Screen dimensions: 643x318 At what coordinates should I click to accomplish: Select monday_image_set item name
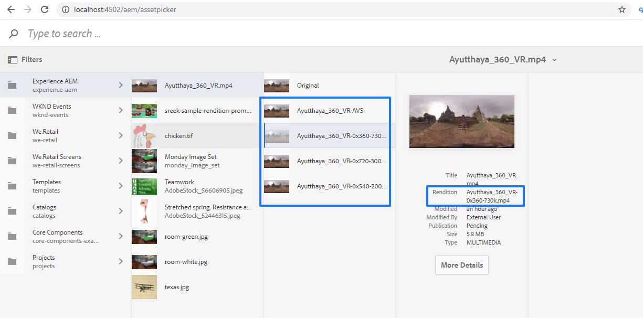(192, 165)
